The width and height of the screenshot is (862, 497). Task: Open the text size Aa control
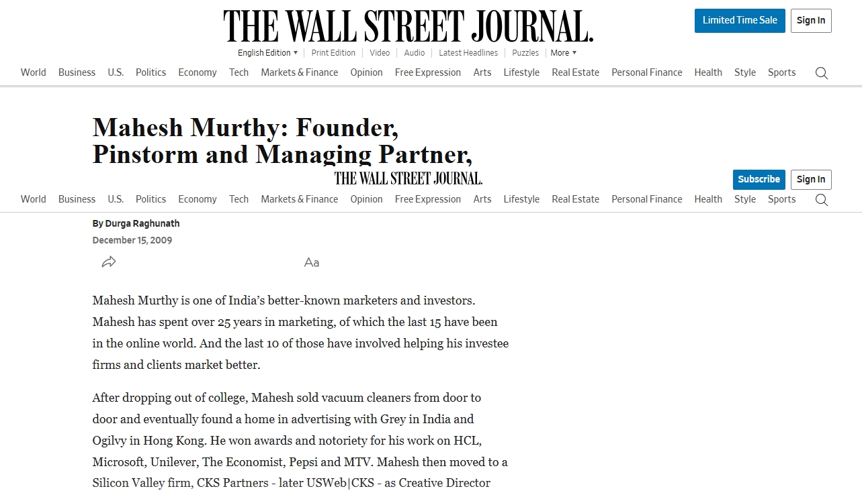point(312,262)
